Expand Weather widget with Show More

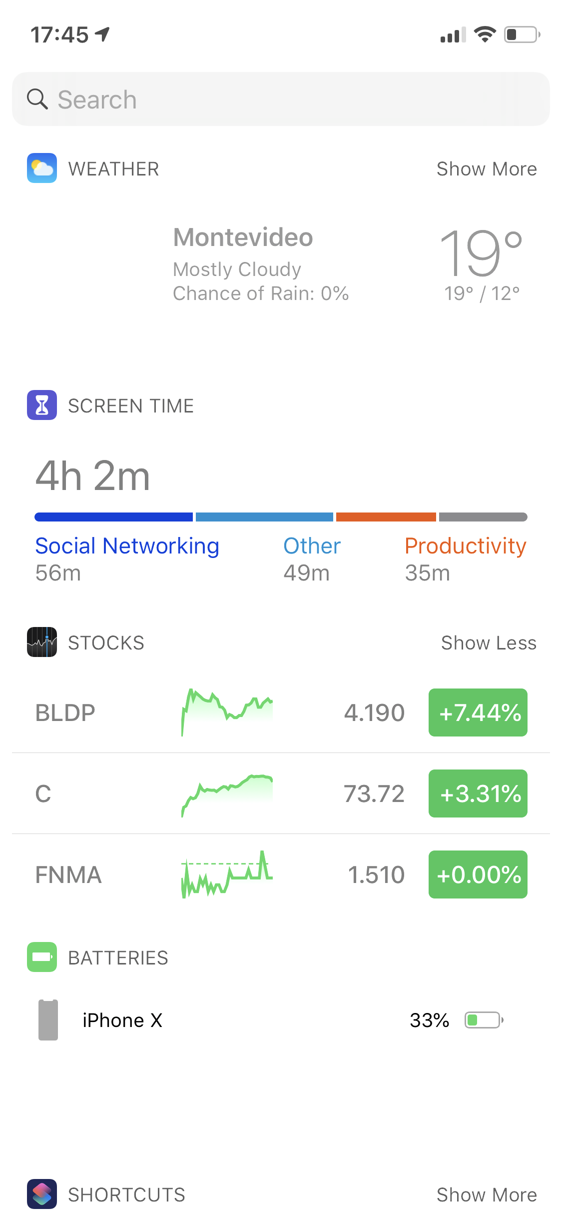coord(487,169)
